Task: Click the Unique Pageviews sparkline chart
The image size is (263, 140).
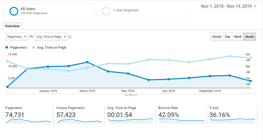Action: 79,121
